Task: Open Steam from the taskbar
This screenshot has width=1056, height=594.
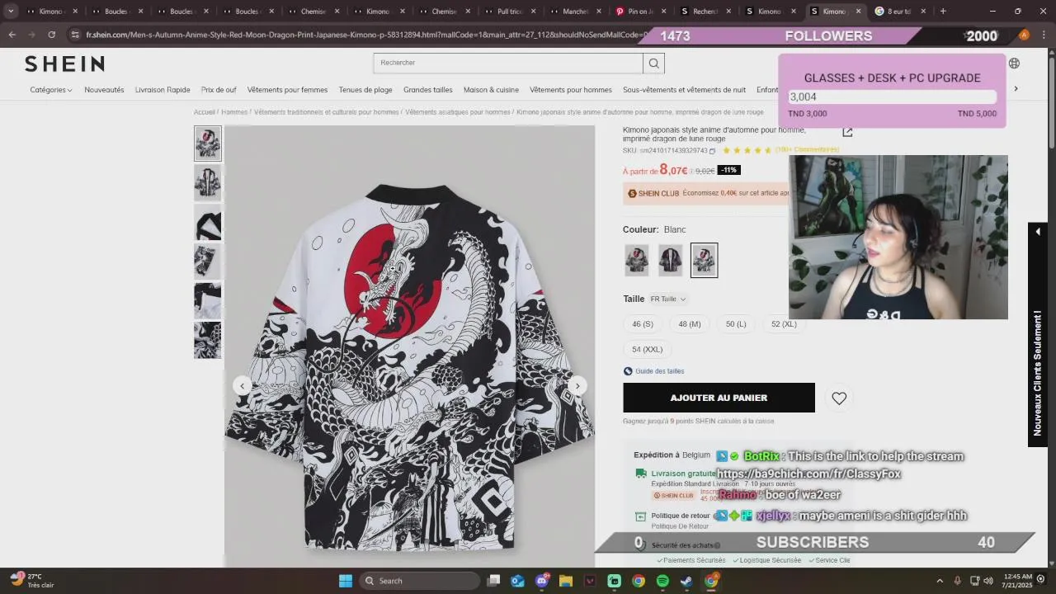Action: (686, 581)
